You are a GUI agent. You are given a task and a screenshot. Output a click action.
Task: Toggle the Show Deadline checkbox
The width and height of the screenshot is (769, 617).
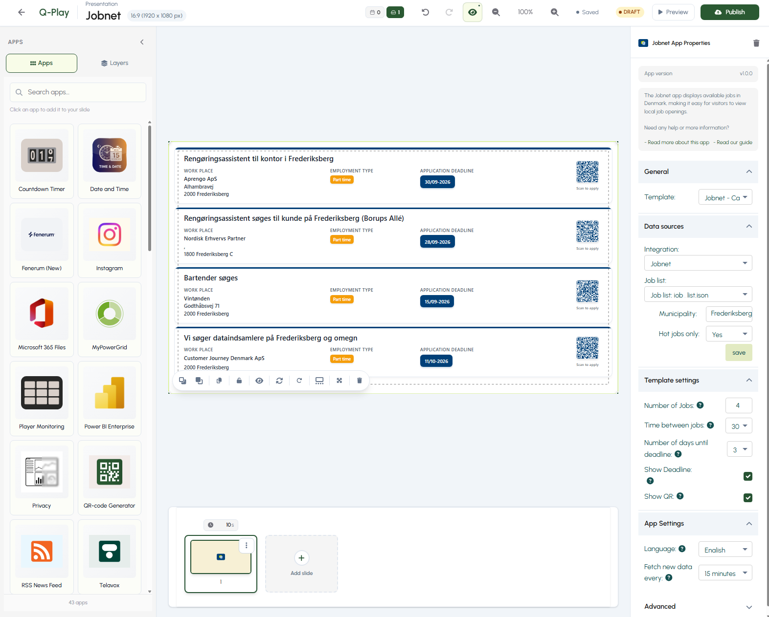tap(748, 476)
